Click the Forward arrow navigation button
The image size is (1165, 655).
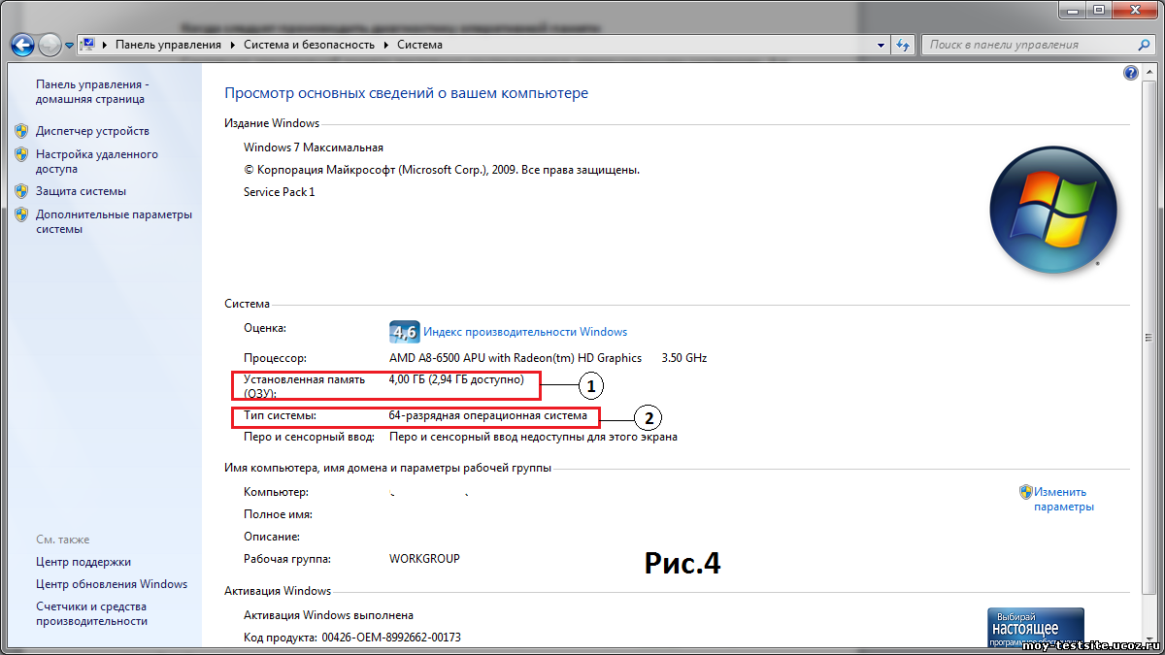[x=50, y=45]
